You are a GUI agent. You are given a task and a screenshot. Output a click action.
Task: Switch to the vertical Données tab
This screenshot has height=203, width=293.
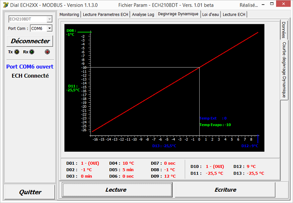tap(284, 30)
